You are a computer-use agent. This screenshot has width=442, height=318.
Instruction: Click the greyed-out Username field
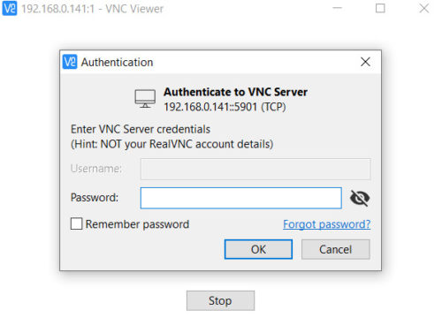(255, 169)
